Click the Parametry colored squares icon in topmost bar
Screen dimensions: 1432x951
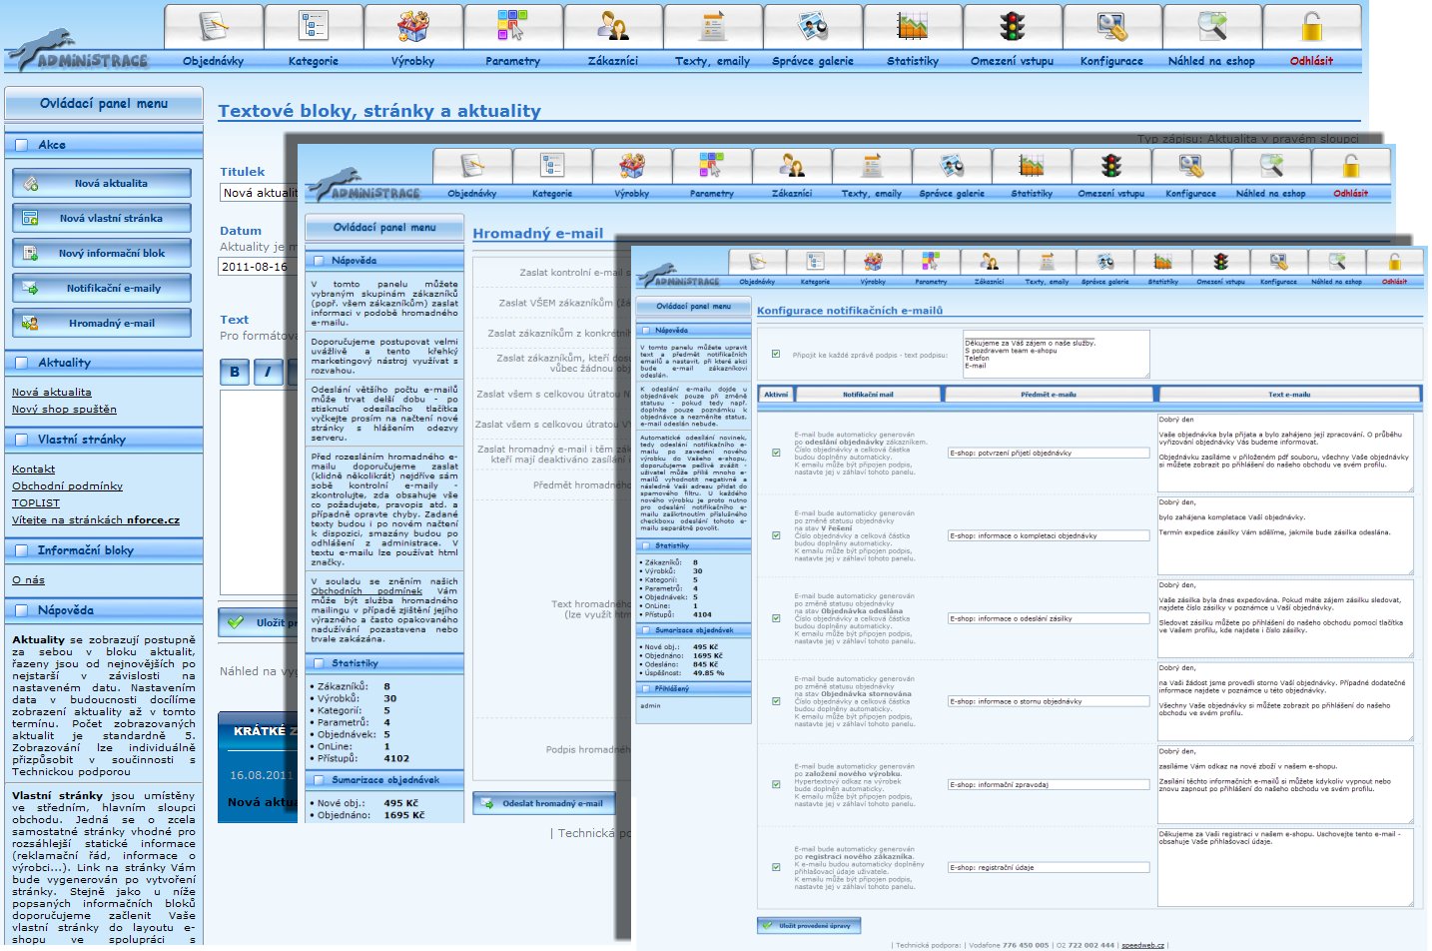coord(512,27)
